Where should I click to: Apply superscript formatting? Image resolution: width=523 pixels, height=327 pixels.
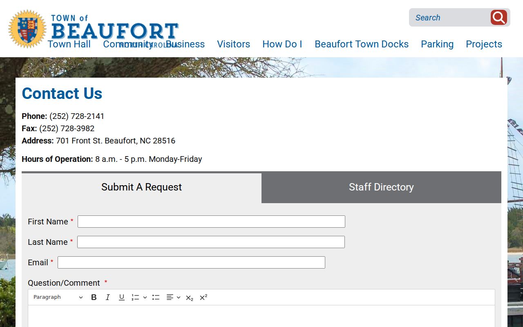click(x=203, y=297)
